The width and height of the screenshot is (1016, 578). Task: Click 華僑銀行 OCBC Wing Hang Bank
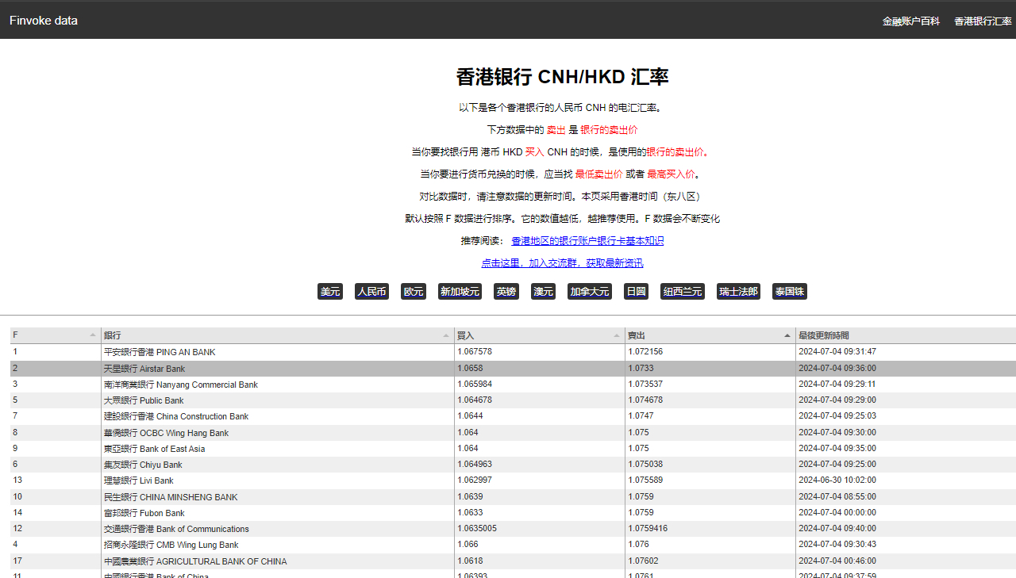click(166, 433)
